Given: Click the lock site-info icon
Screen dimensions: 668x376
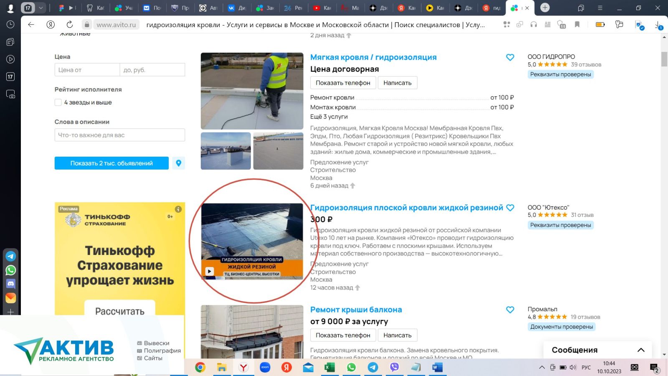Looking at the screenshot, I should [x=86, y=25].
